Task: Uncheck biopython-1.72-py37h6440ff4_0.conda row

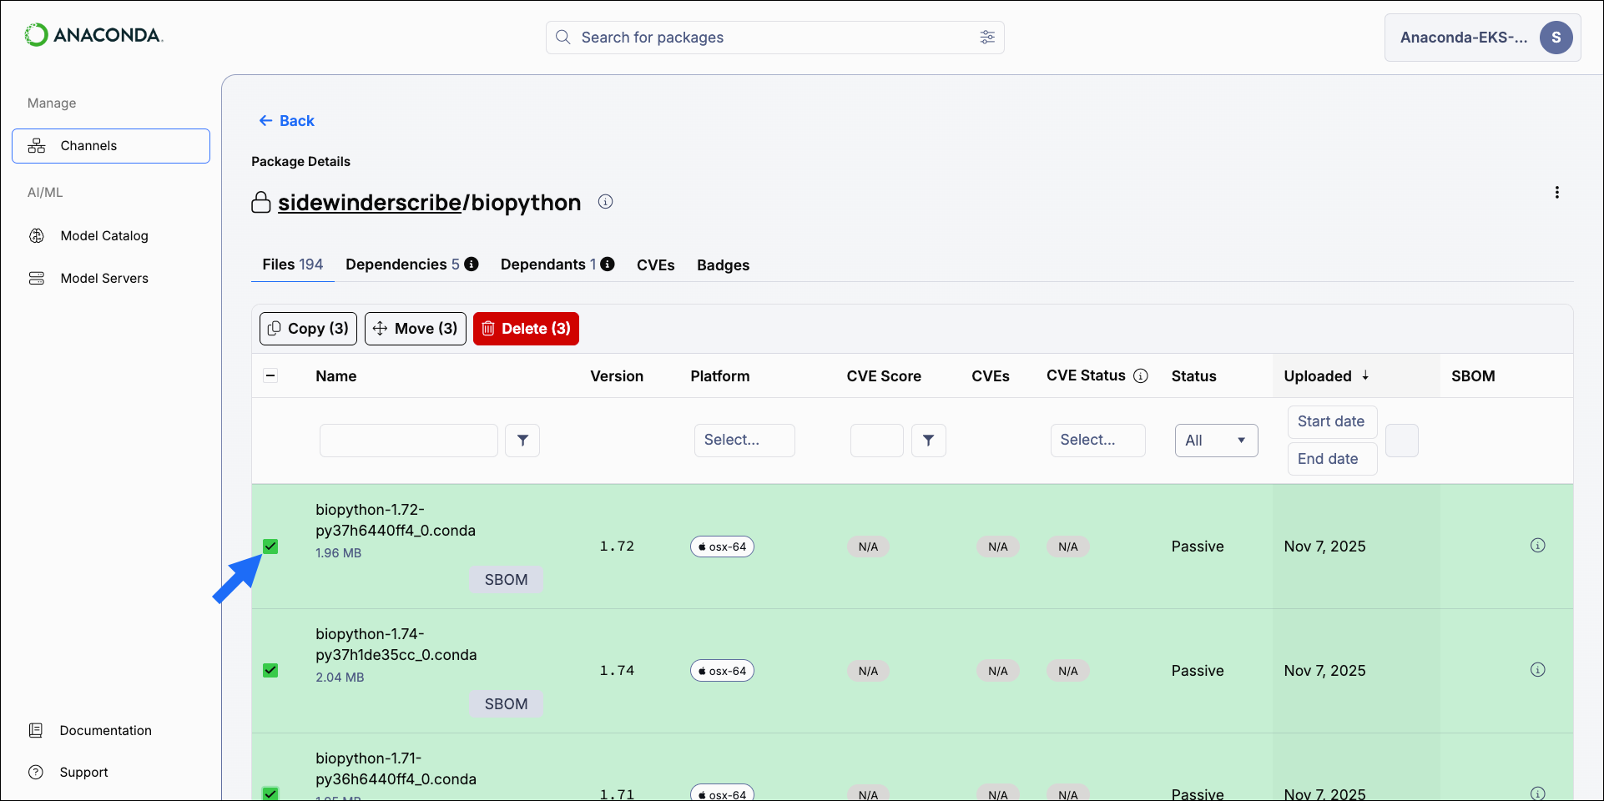Action: [270, 547]
